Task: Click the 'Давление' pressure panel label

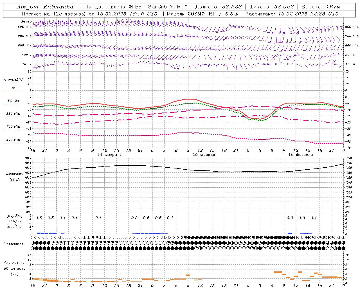Action: [15, 174]
